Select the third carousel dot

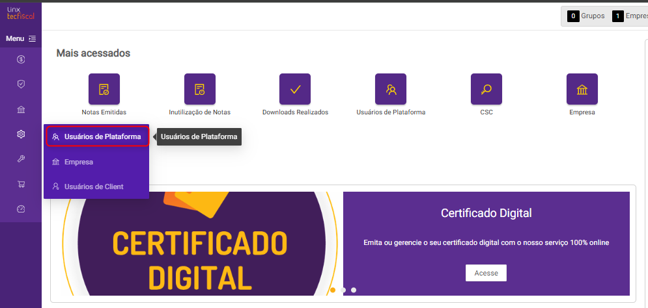coord(354,290)
